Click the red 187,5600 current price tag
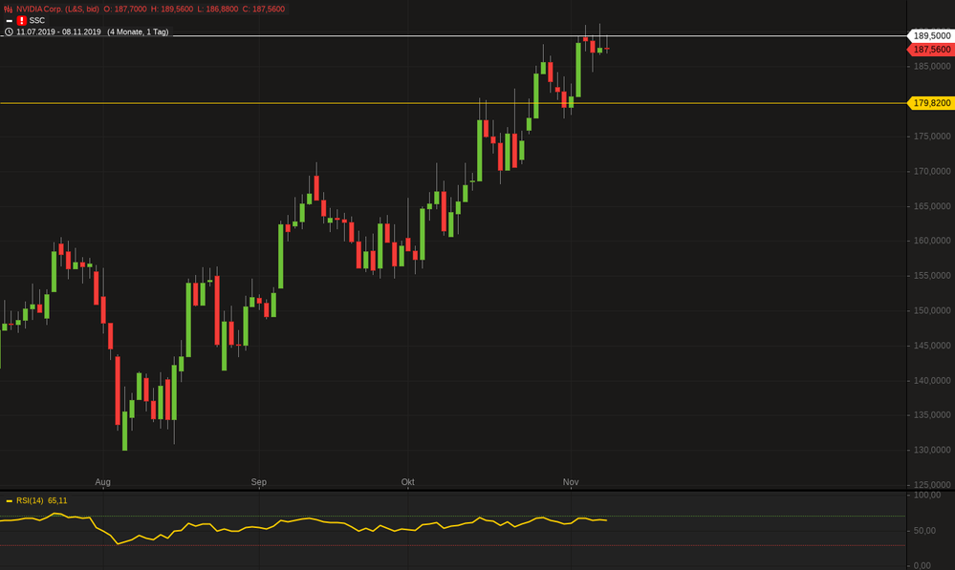The image size is (955, 570). tap(930, 49)
